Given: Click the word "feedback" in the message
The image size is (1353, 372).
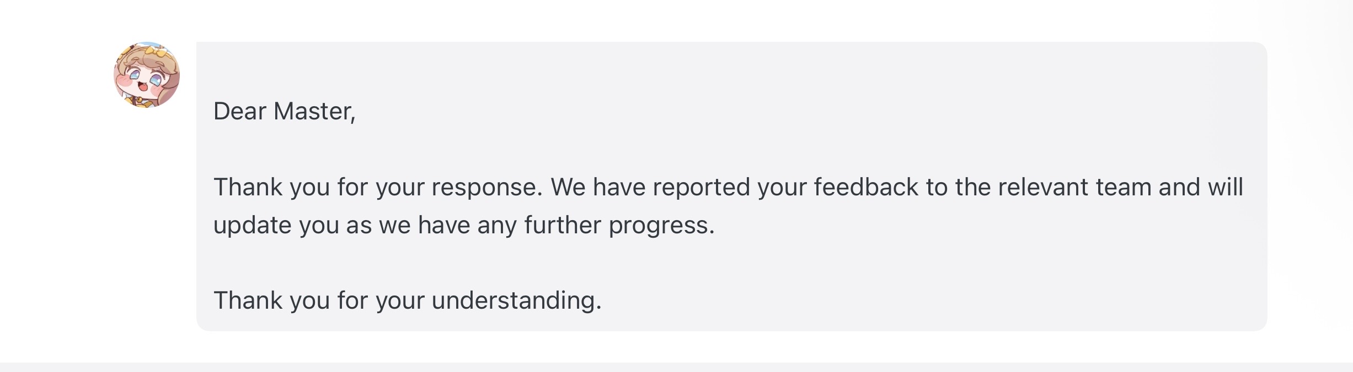Looking at the screenshot, I should [866, 187].
